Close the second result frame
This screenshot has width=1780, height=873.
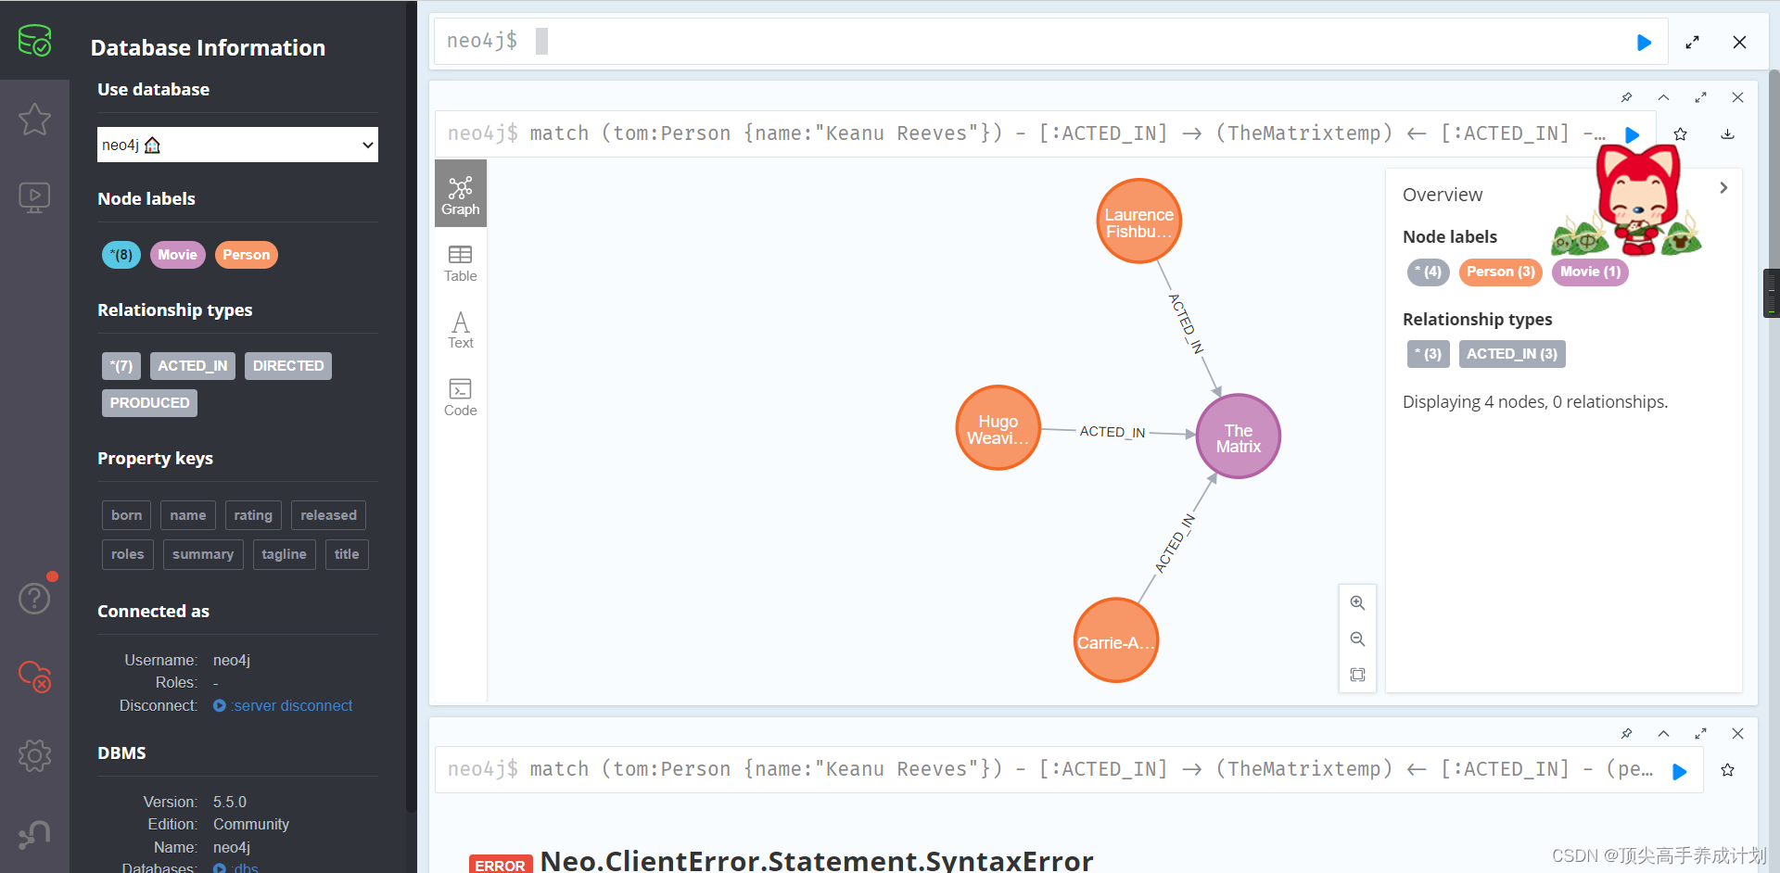coord(1737,734)
